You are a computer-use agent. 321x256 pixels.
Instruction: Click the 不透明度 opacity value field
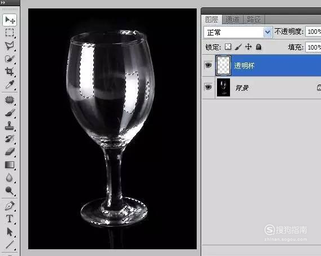click(x=313, y=32)
